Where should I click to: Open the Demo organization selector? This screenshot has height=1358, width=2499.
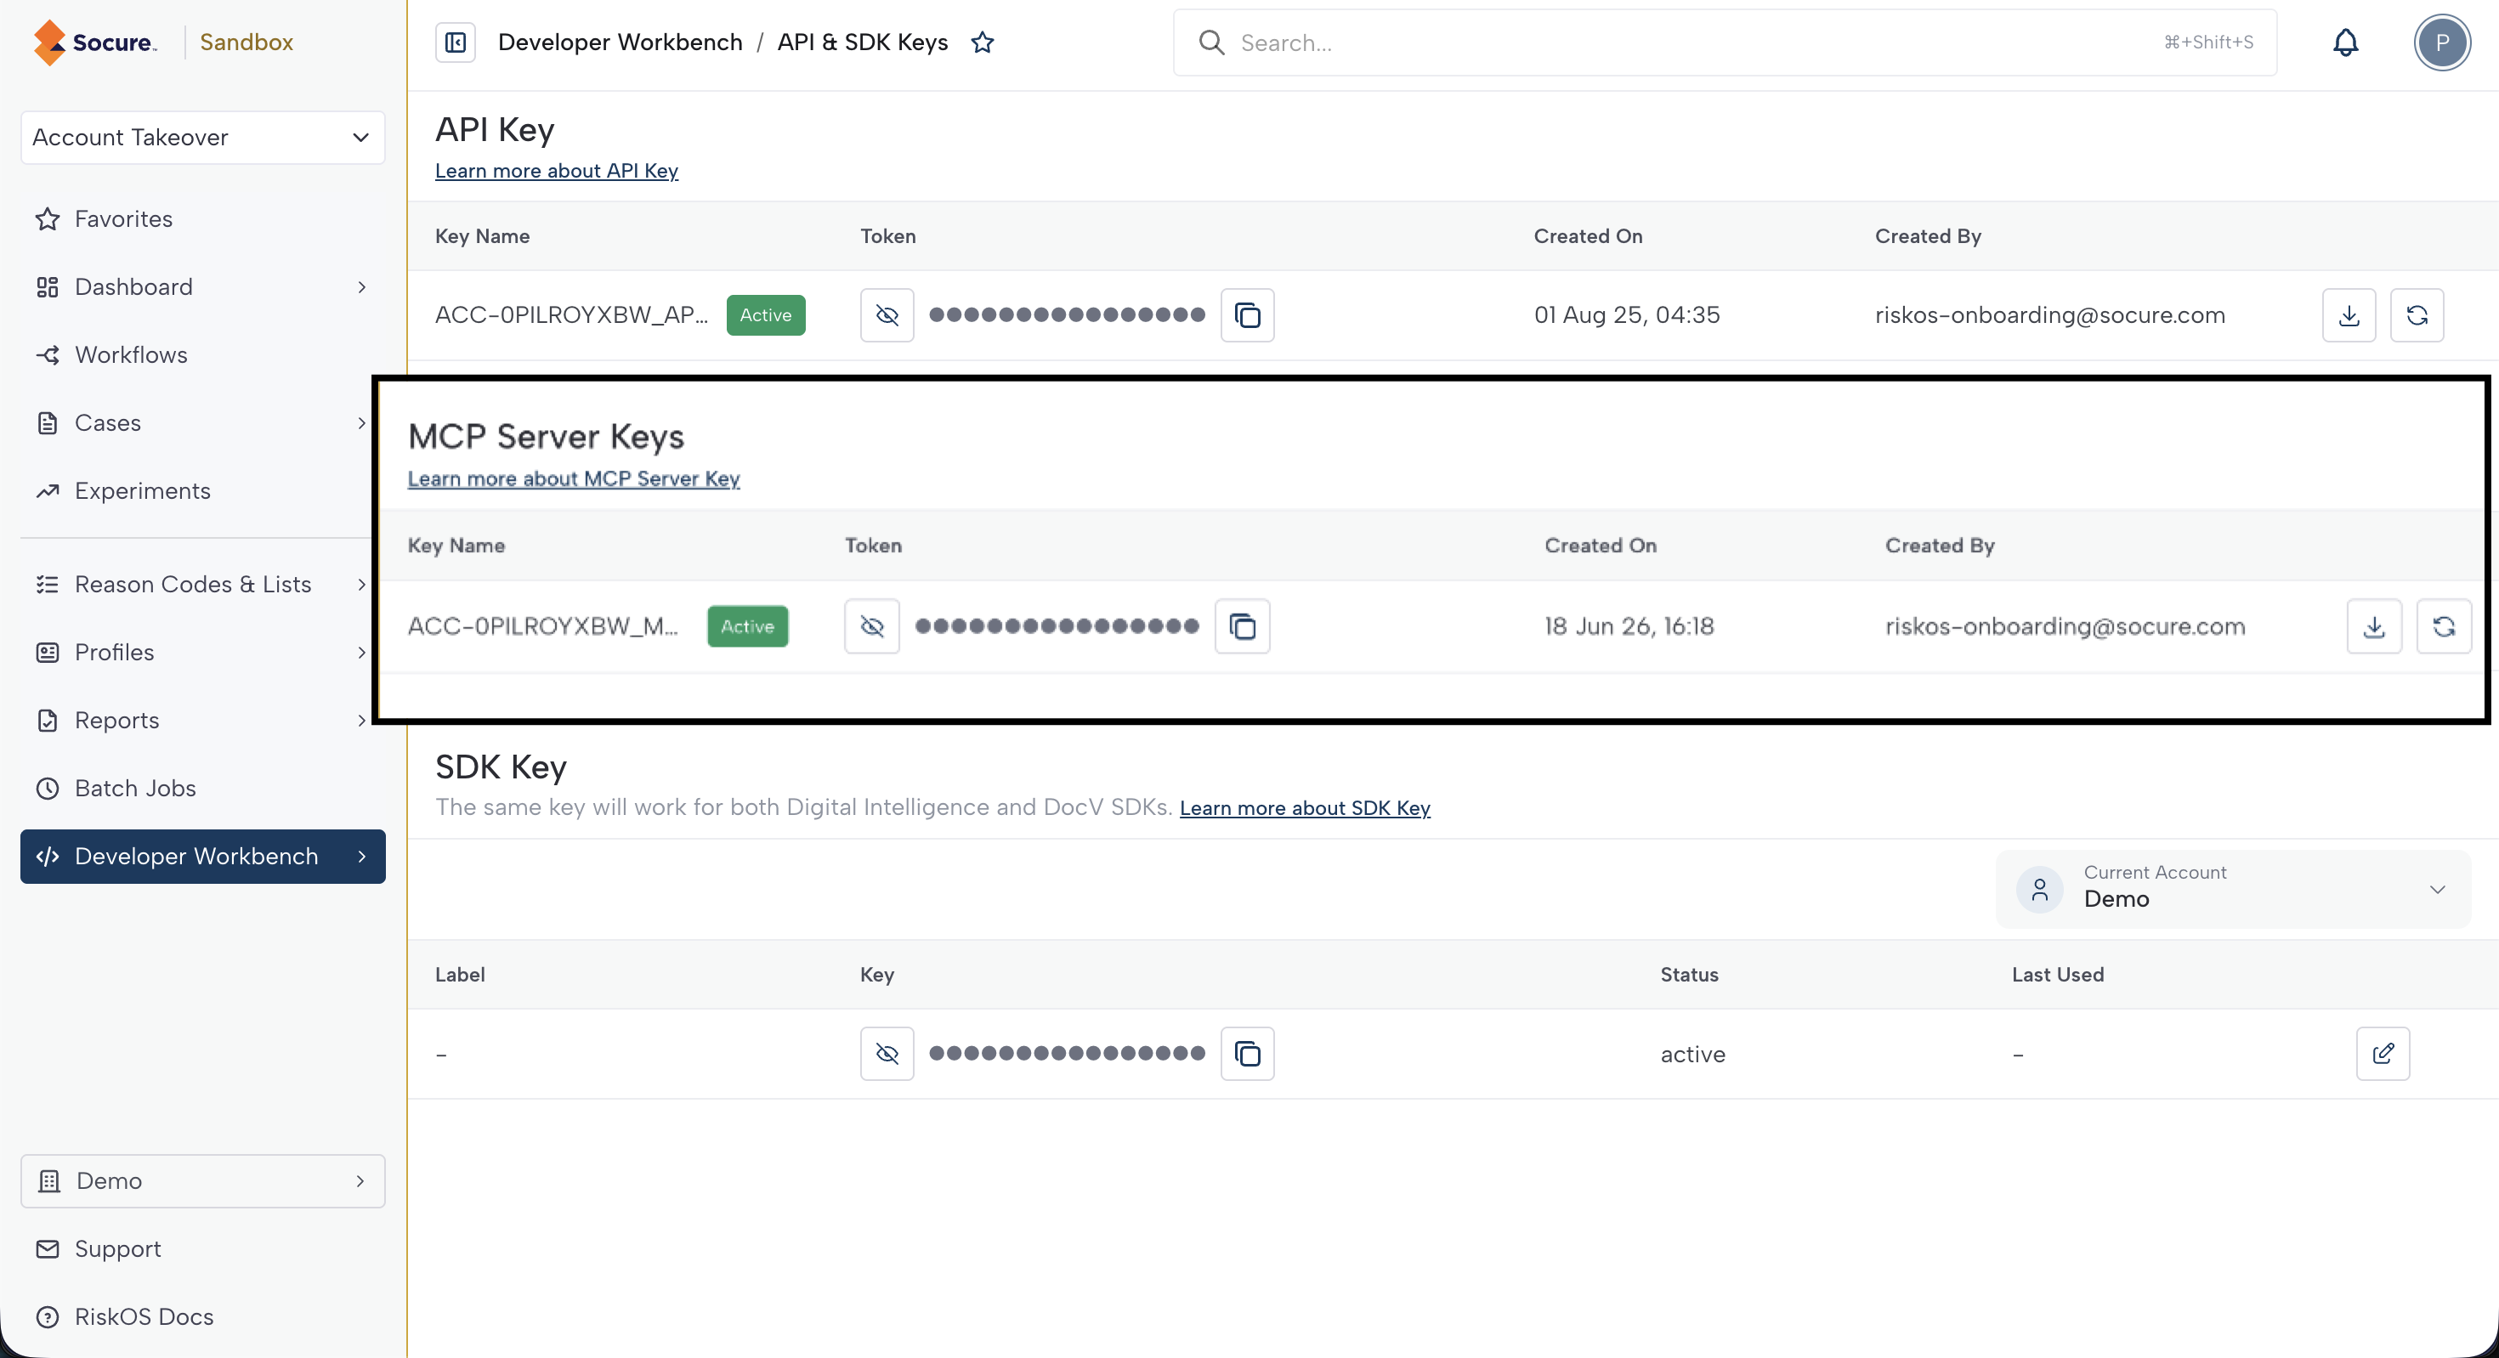pyautogui.click(x=203, y=1180)
